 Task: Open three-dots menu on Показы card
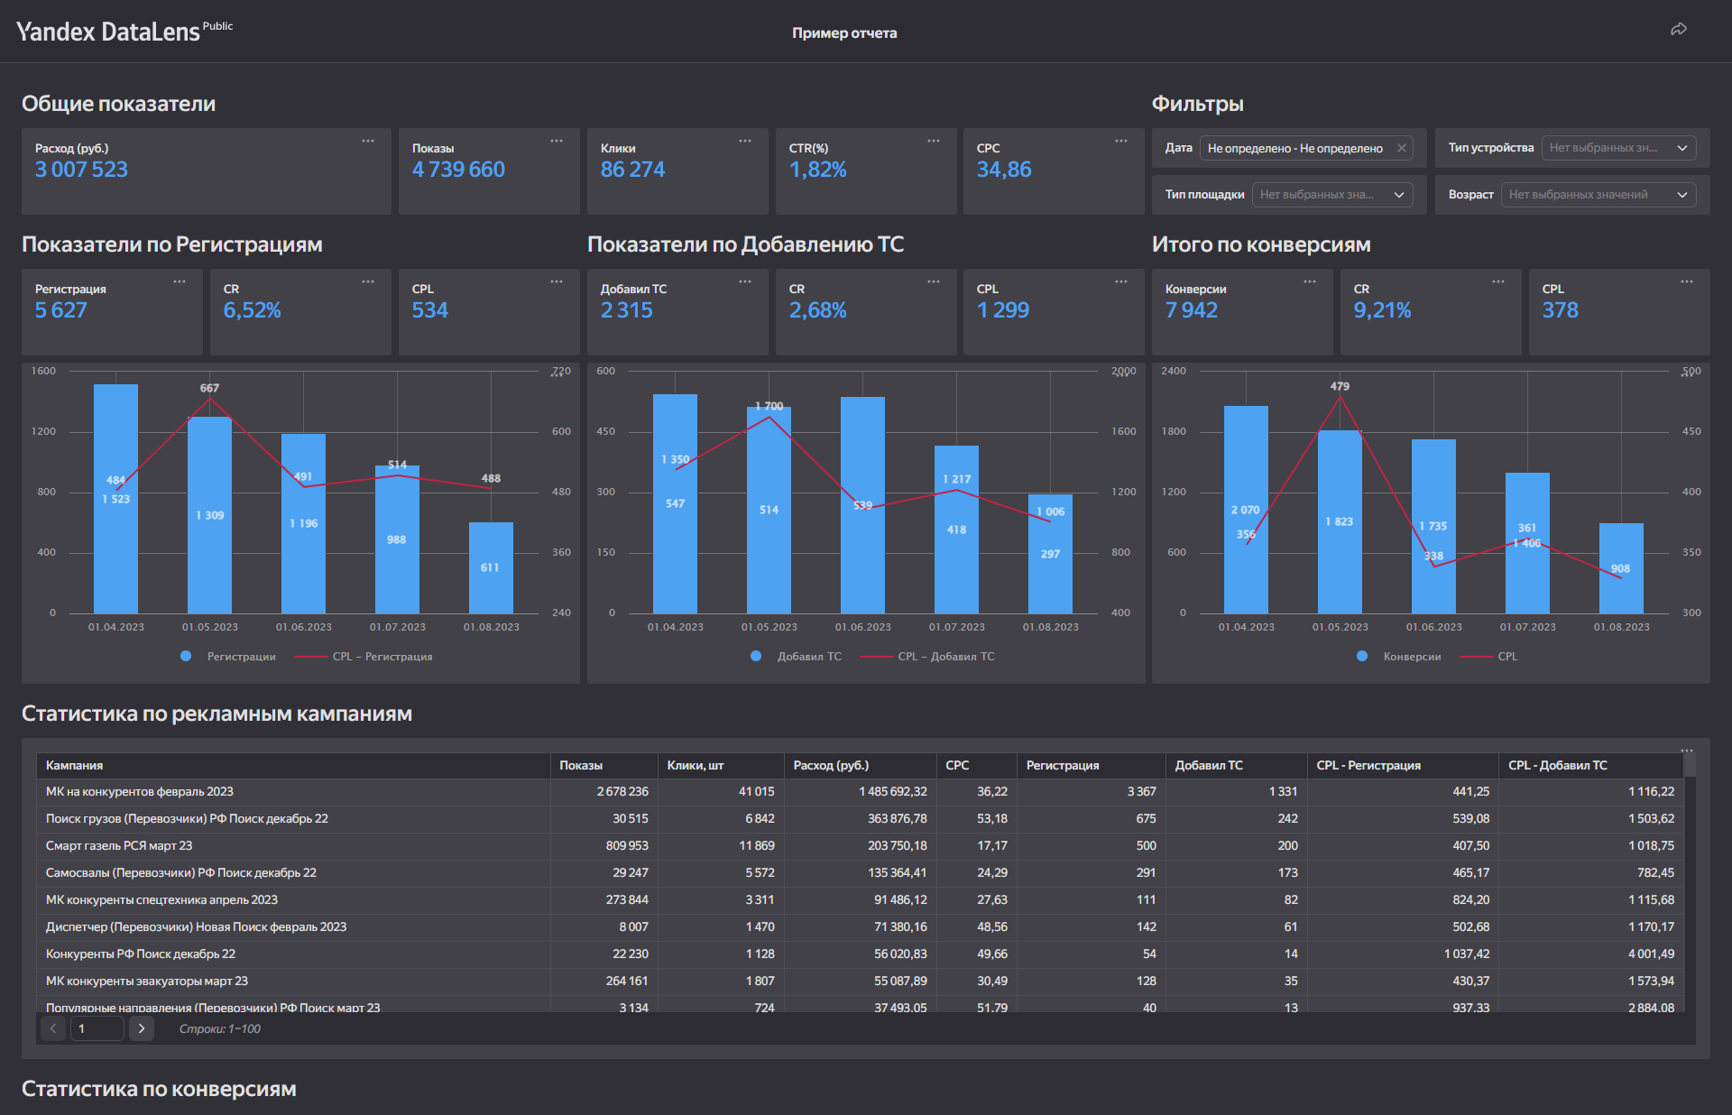[557, 141]
